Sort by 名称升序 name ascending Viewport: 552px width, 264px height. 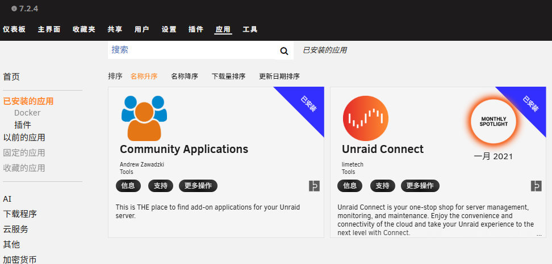point(144,76)
